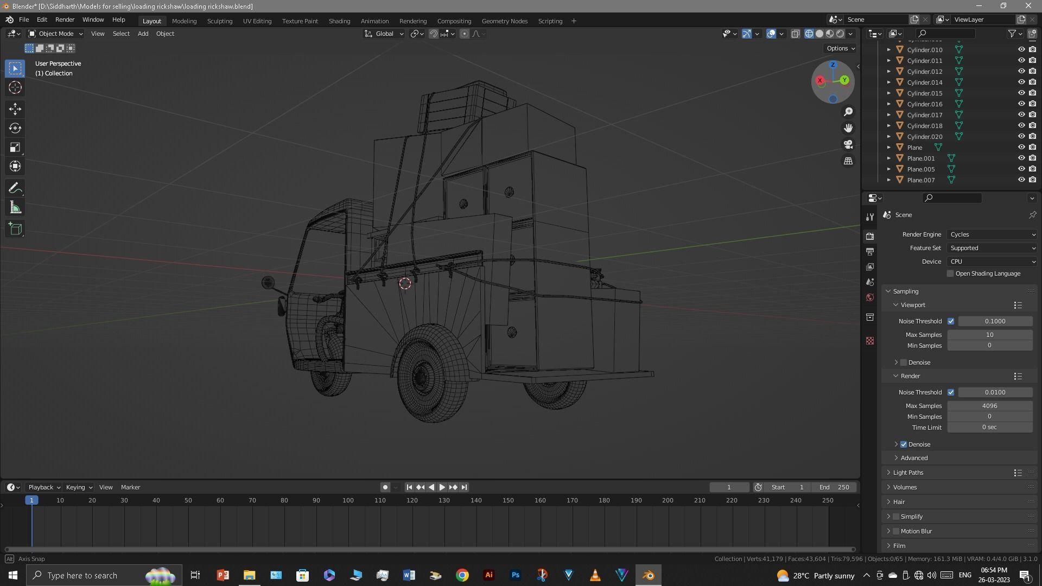Open the Add menu in viewport header

pos(143,34)
